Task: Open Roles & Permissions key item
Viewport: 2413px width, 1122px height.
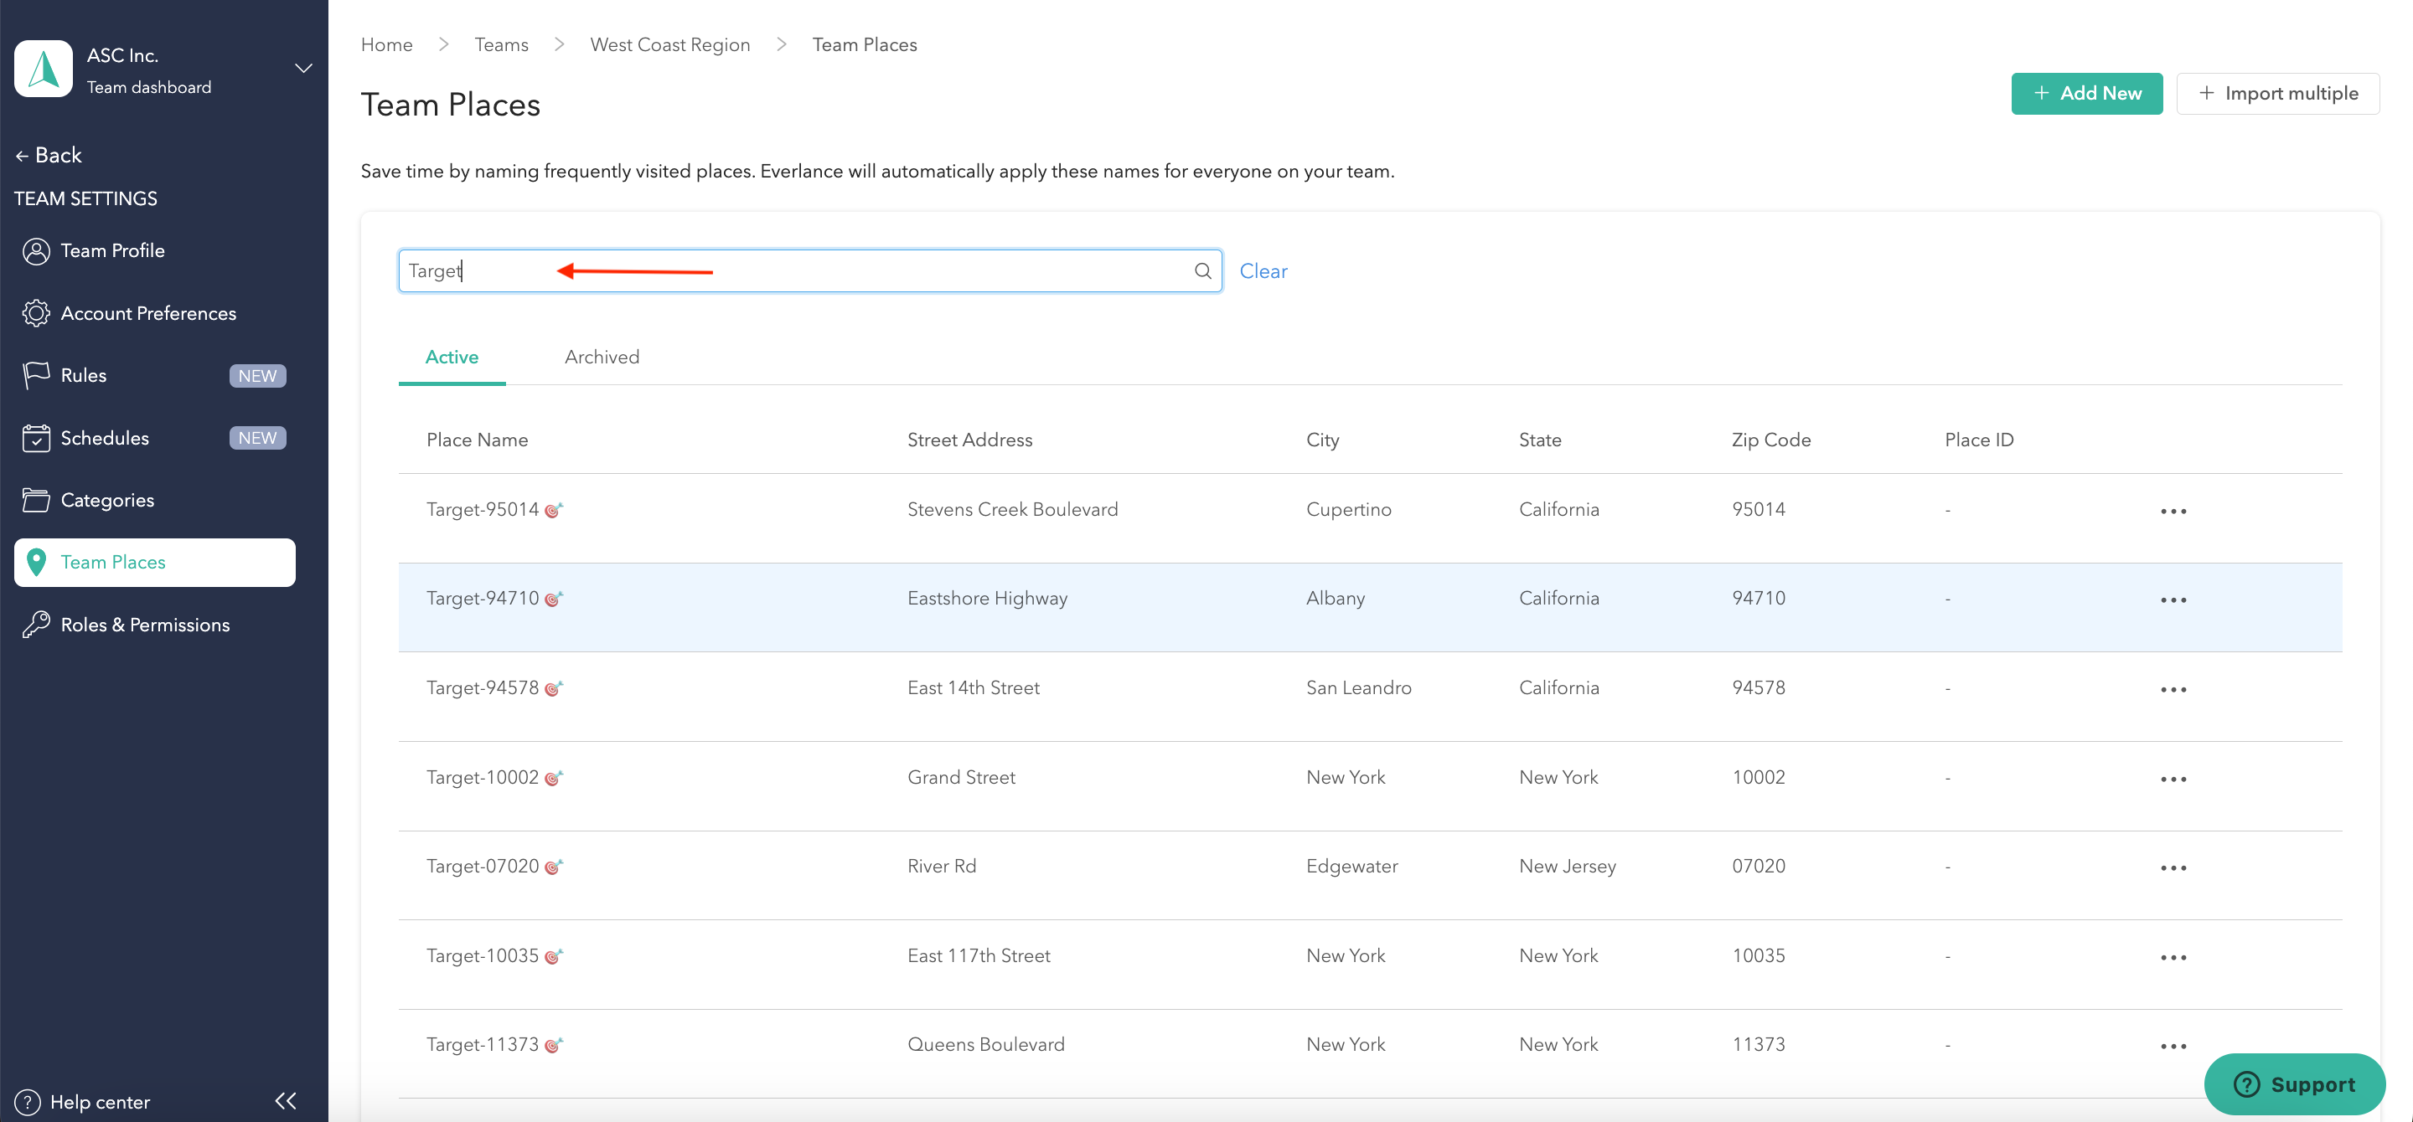Action: [145, 625]
